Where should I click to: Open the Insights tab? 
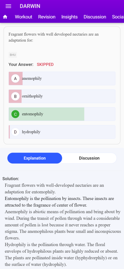tap(69, 17)
